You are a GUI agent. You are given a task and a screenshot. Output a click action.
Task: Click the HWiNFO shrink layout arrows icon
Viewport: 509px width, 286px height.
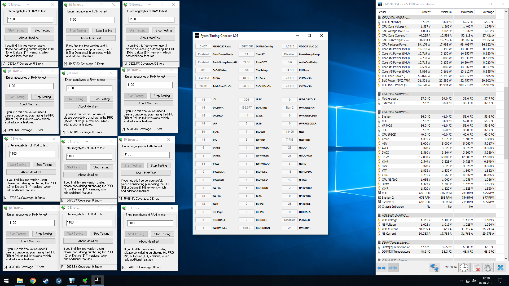click(393, 268)
